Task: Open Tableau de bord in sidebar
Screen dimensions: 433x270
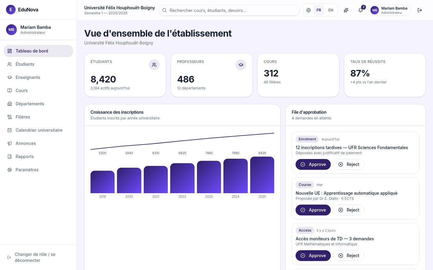Action: pos(38,51)
